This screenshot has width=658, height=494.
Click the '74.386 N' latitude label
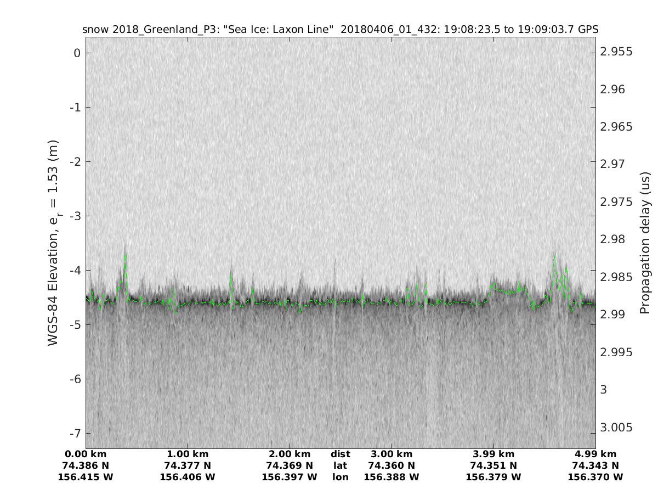click(86, 465)
